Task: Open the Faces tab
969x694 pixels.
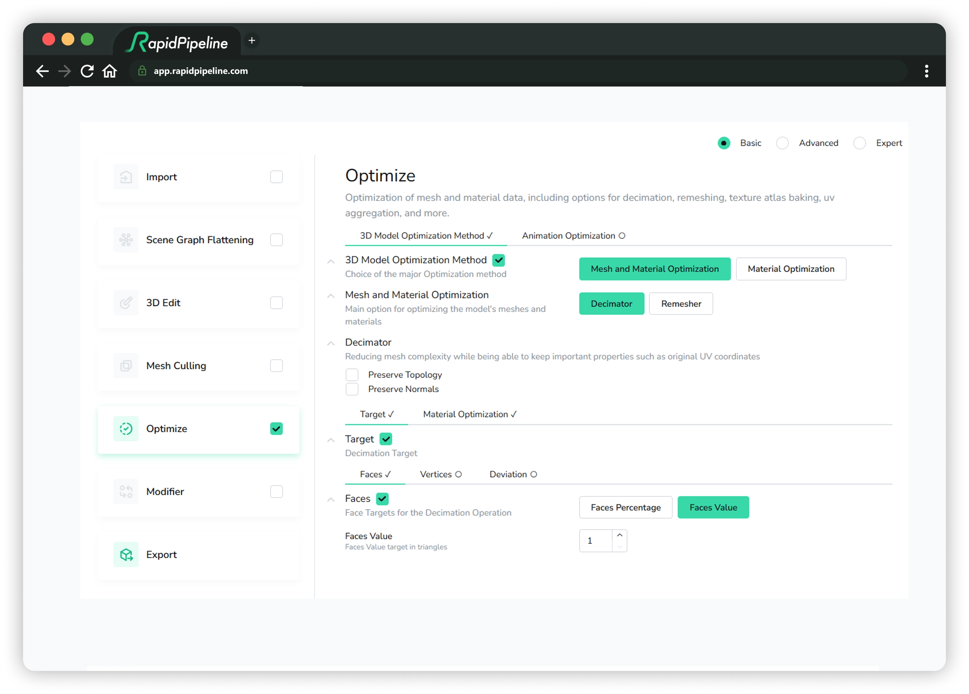Action: 375,474
